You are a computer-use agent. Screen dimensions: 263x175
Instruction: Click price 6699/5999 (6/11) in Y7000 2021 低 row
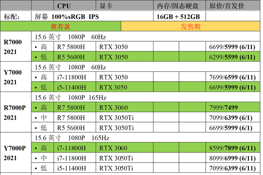232,87
